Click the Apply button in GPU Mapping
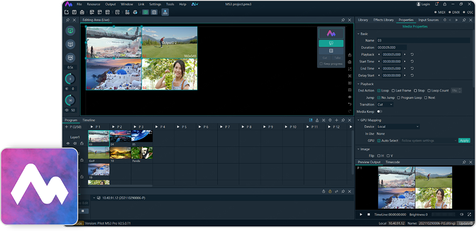Image resolution: width=476 pixels, height=231 pixels. point(463,141)
